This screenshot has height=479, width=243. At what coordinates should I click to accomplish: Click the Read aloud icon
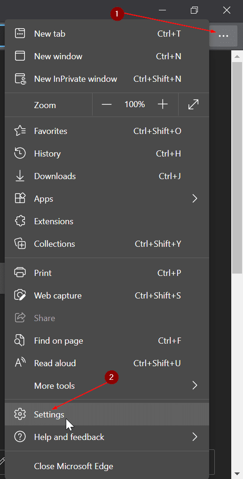(20, 363)
